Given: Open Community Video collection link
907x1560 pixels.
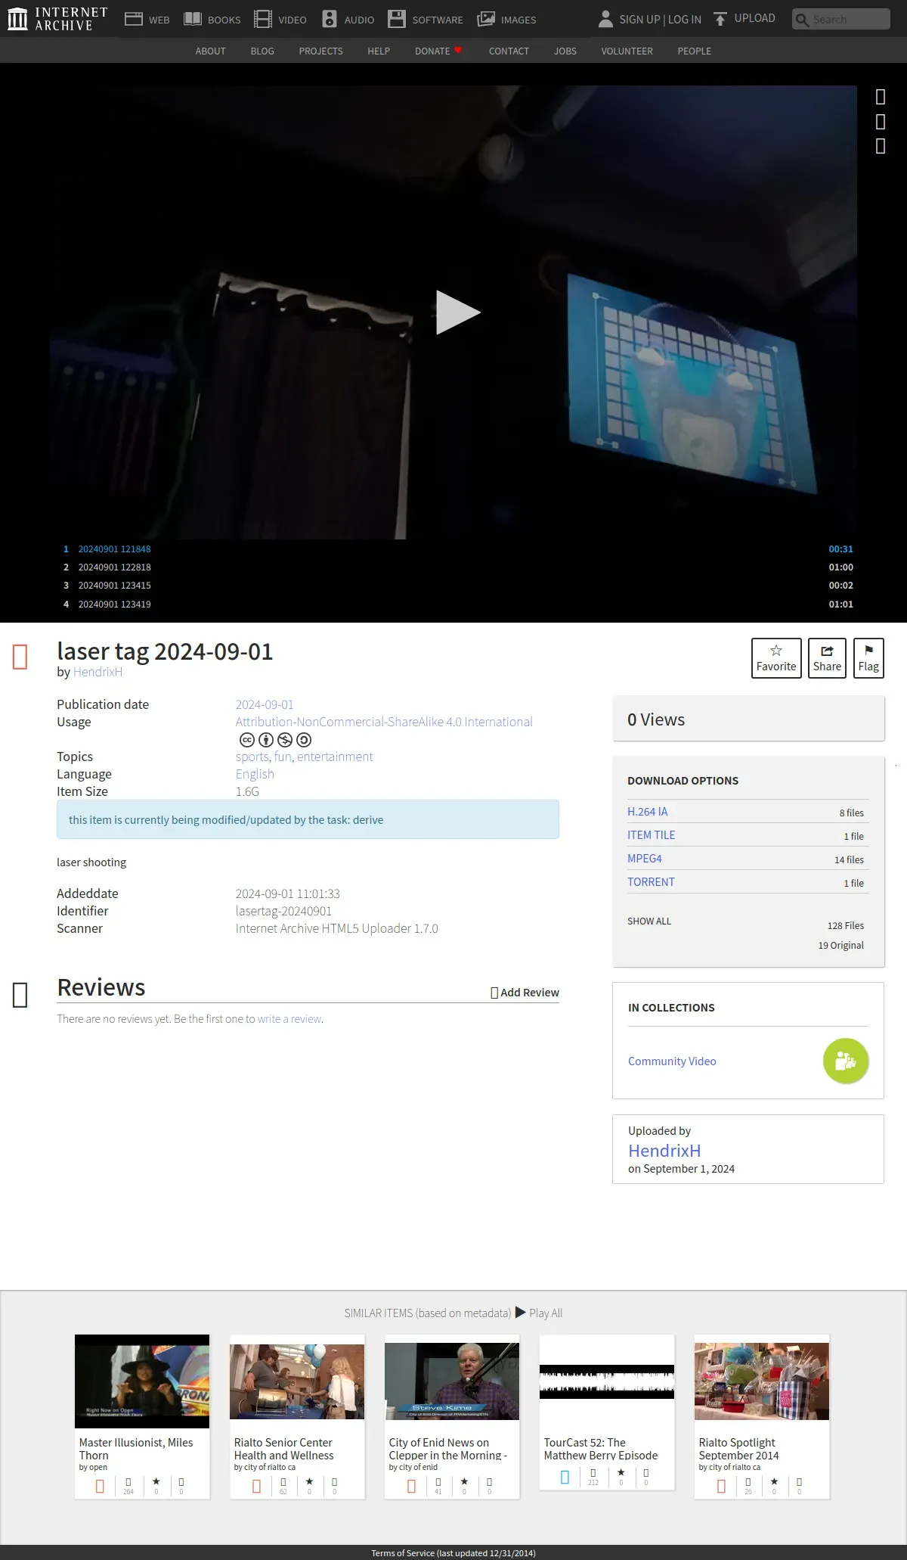Looking at the screenshot, I should tap(672, 1061).
